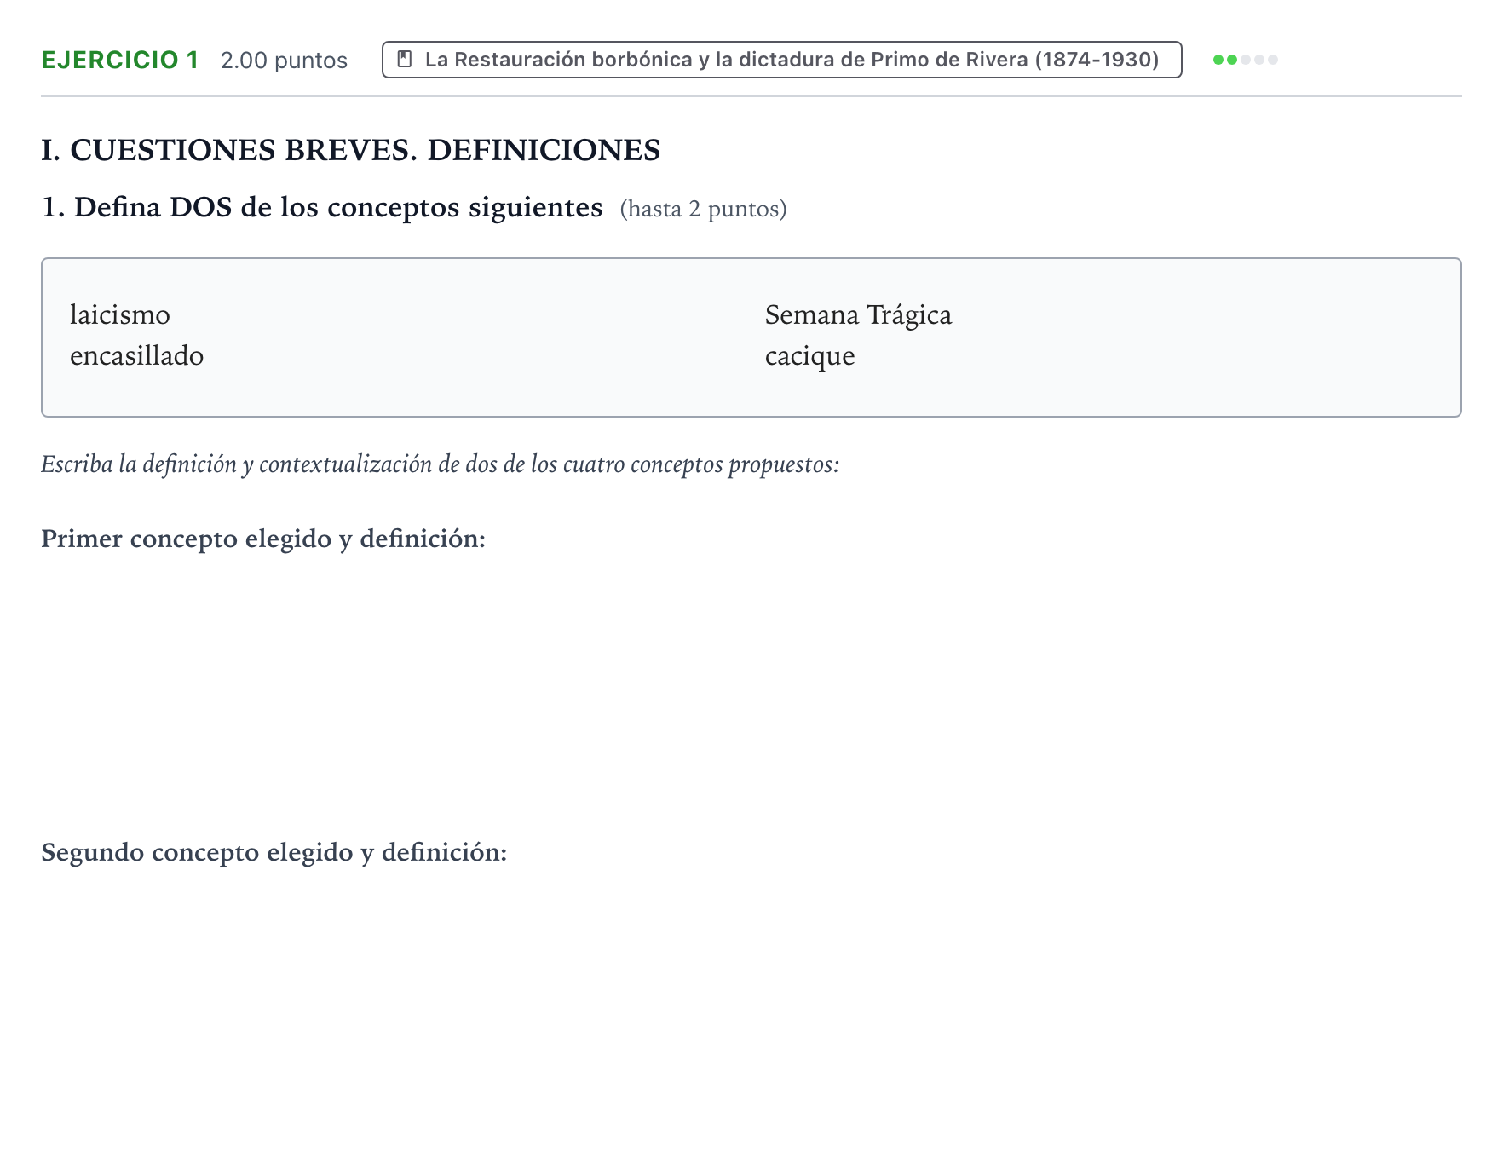Click the 2.00 puntos score label
This screenshot has height=1164, width=1503.
pyautogui.click(x=284, y=61)
